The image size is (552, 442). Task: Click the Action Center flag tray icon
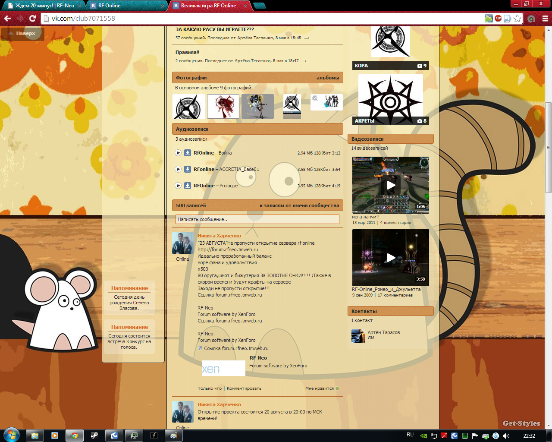click(475, 436)
